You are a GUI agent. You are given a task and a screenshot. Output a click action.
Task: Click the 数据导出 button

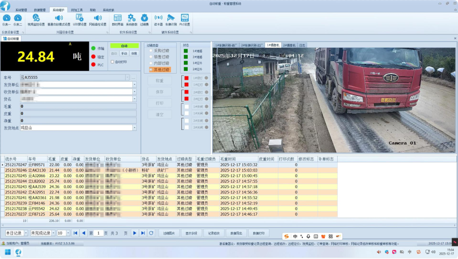236,233
